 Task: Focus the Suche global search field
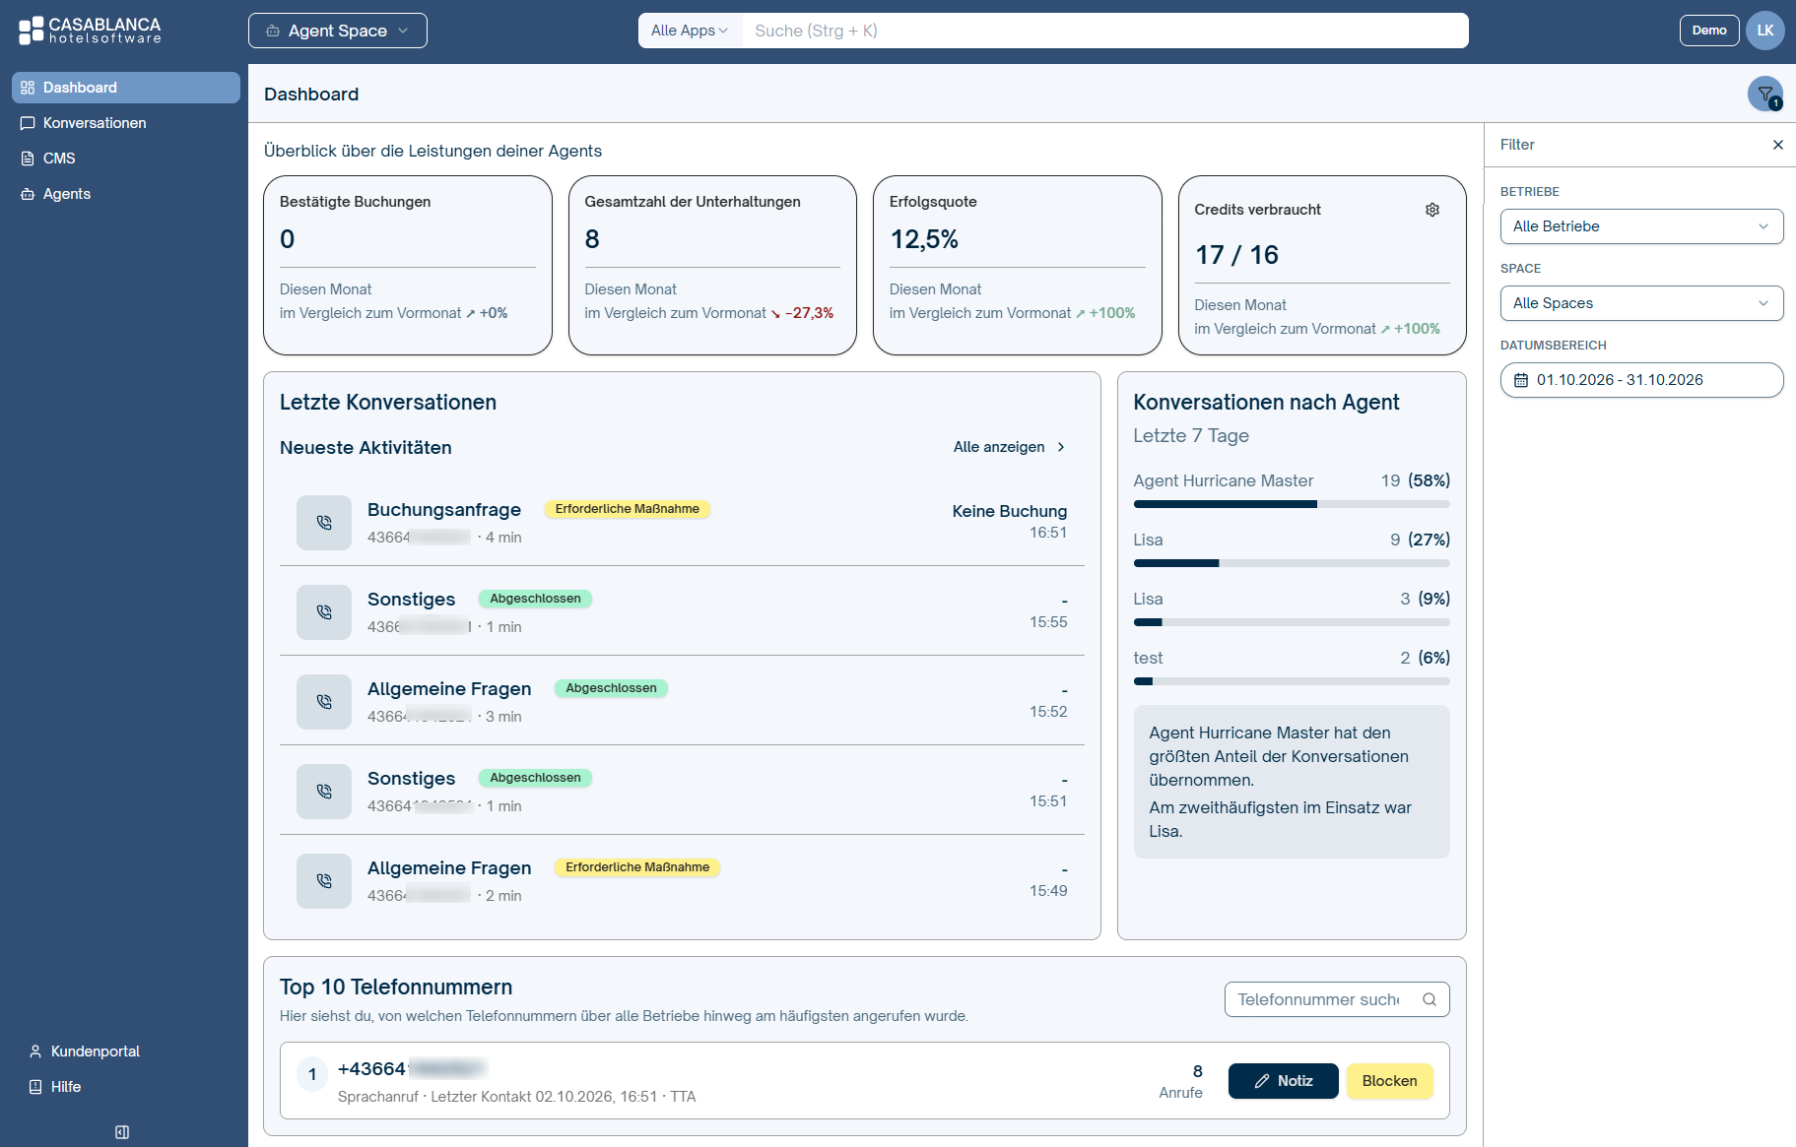pos(1105,31)
